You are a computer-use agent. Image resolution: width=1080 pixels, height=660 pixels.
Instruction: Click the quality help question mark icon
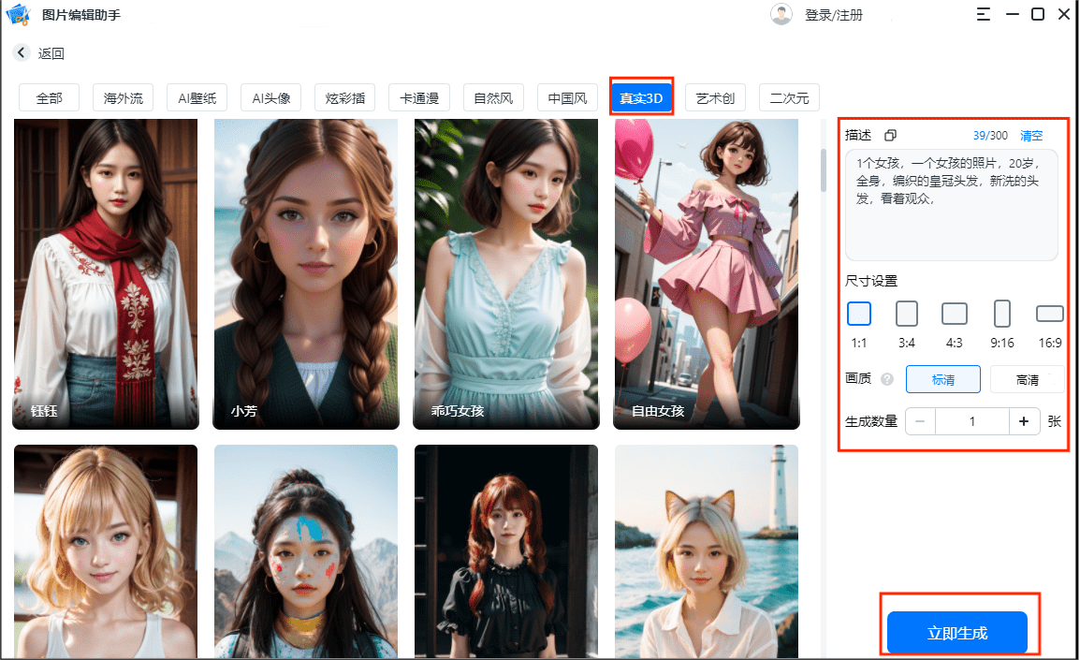[886, 380]
